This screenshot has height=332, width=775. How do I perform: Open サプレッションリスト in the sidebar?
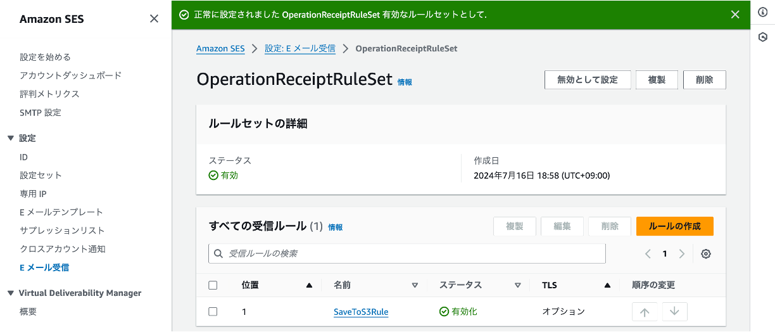(x=62, y=231)
